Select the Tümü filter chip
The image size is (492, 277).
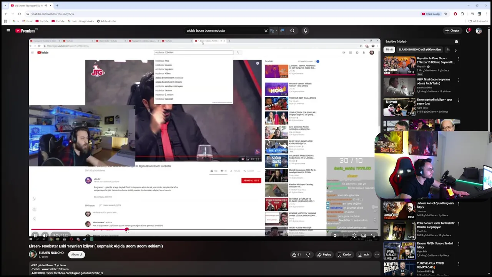coord(389,50)
